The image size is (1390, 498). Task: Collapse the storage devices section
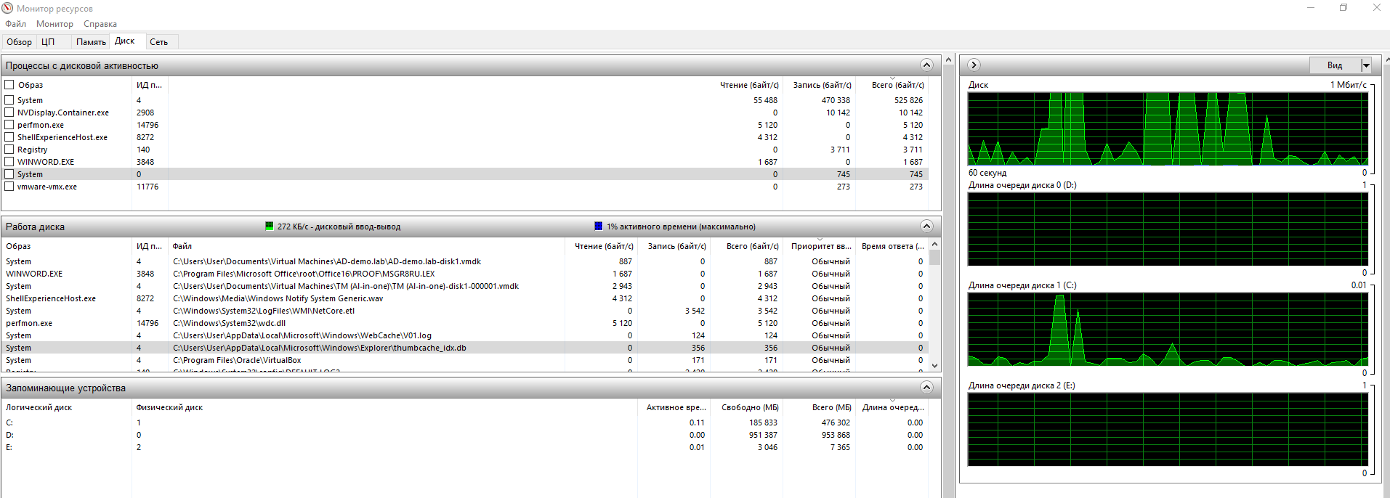tap(926, 388)
